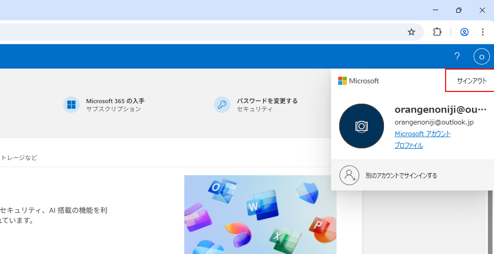Screen dimensions: 494x254
Task: Open Microsoft 365 の入手 link
Action: 115,101
